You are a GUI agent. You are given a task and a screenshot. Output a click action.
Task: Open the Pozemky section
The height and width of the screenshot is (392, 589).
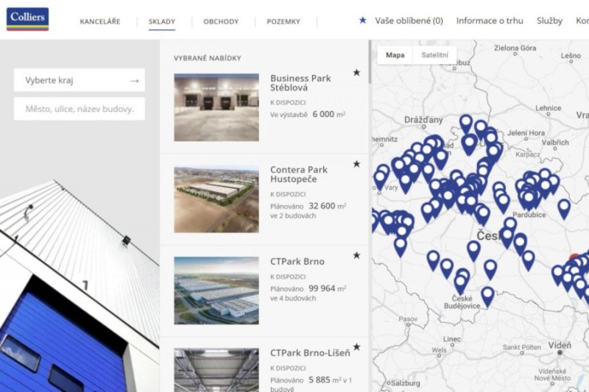(283, 22)
